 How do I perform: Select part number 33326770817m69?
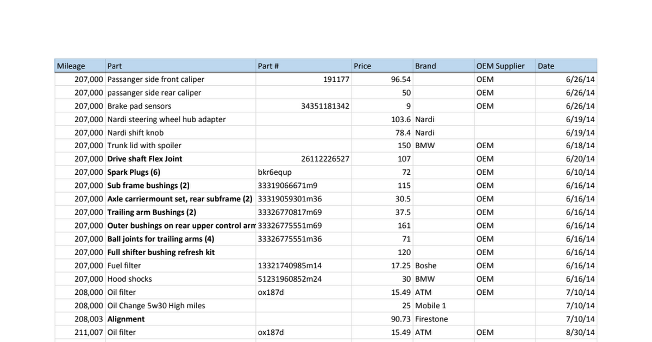click(x=304, y=212)
